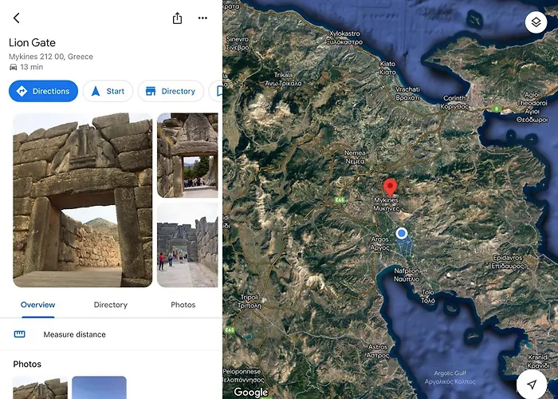This screenshot has width=558, height=399.
Task: Select Measure distance option
Action: [74, 334]
